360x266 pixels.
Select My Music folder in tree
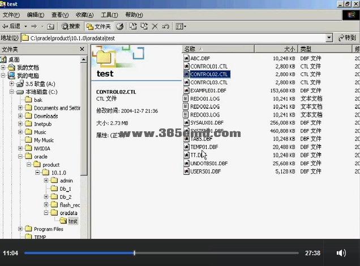tap(44, 140)
